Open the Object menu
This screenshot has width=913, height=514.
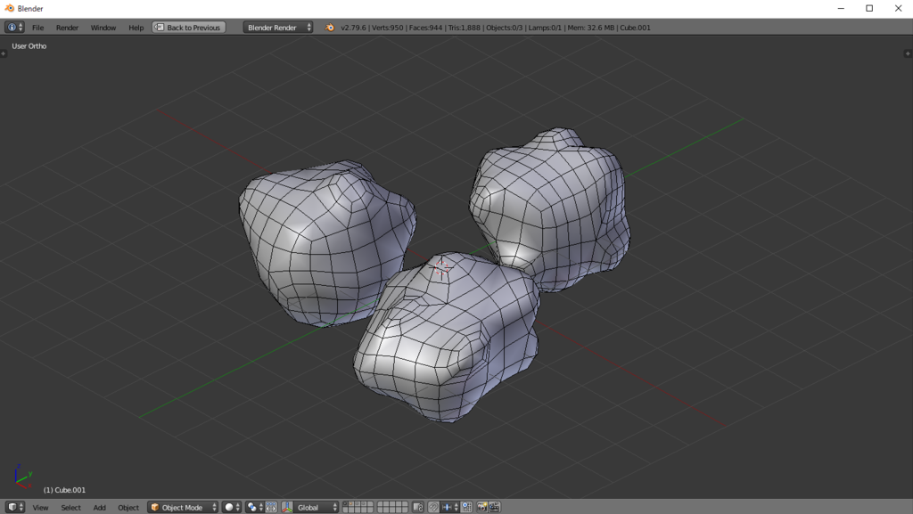click(x=128, y=508)
